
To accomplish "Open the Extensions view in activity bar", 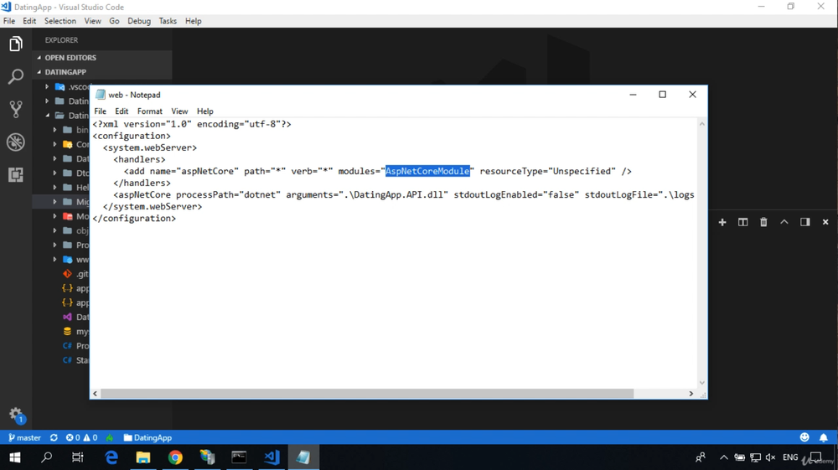I will [15, 174].
